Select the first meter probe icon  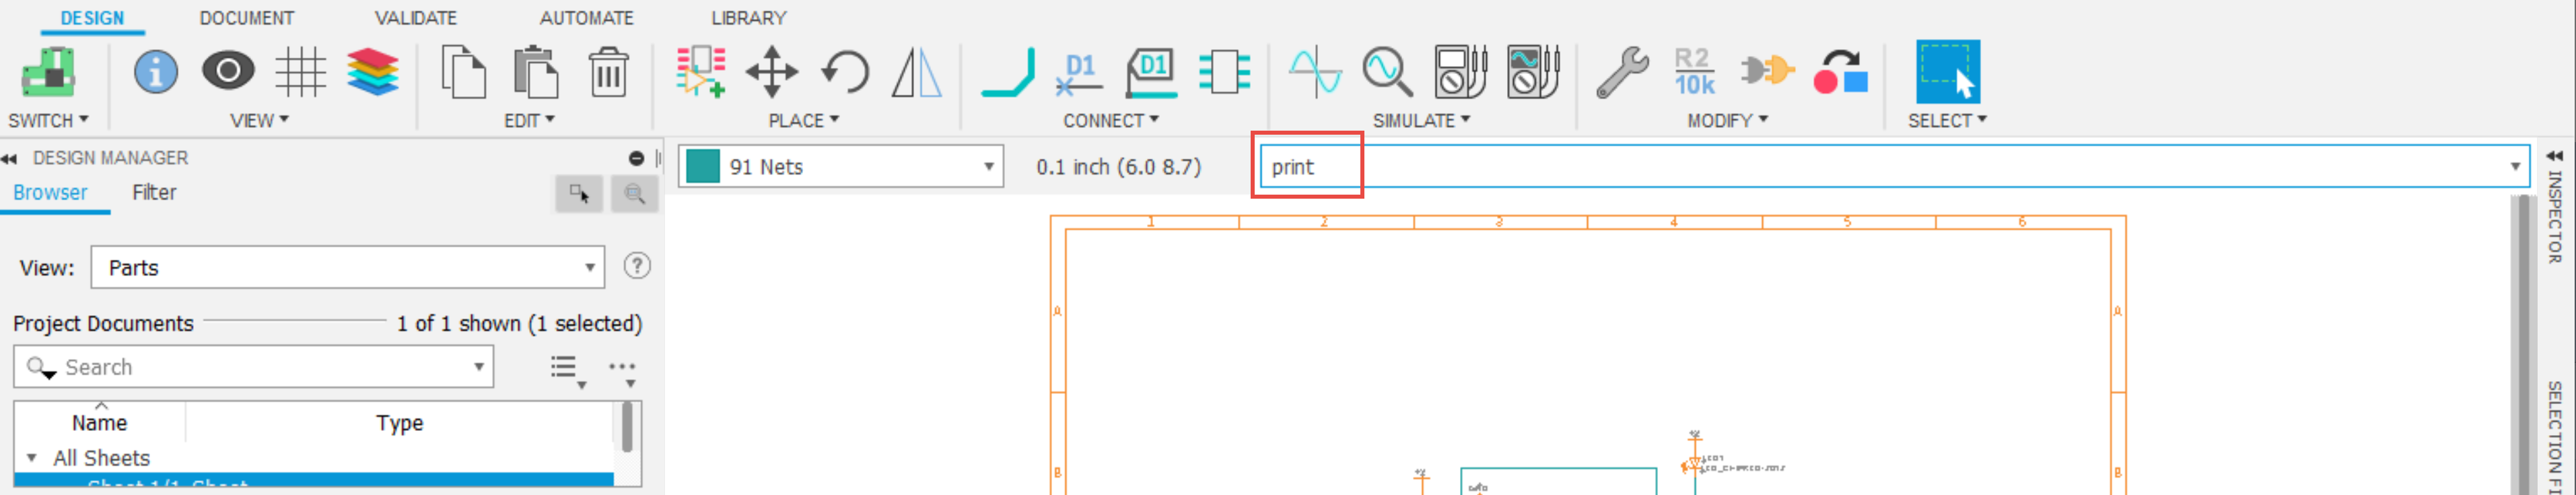(1461, 72)
